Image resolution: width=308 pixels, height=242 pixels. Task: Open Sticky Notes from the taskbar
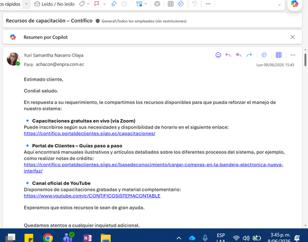(29, 238)
